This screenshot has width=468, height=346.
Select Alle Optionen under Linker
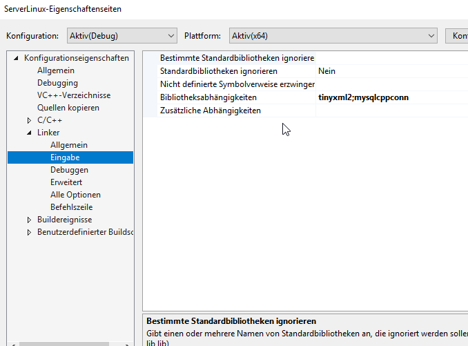75,195
